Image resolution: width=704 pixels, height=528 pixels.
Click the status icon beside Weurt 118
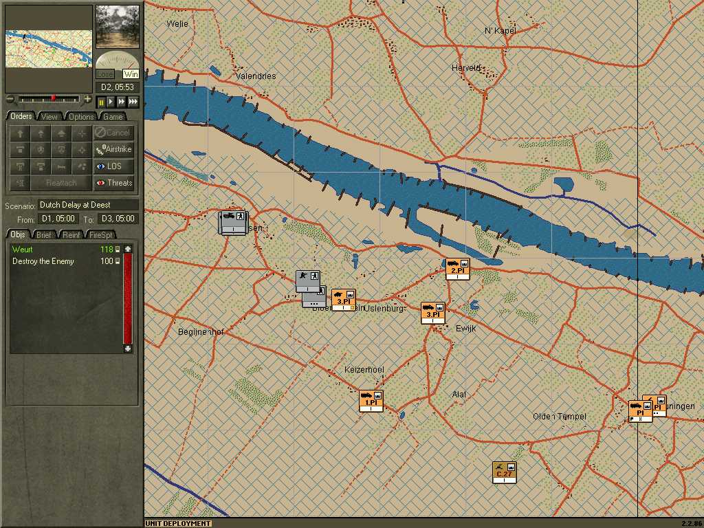[118, 249]
